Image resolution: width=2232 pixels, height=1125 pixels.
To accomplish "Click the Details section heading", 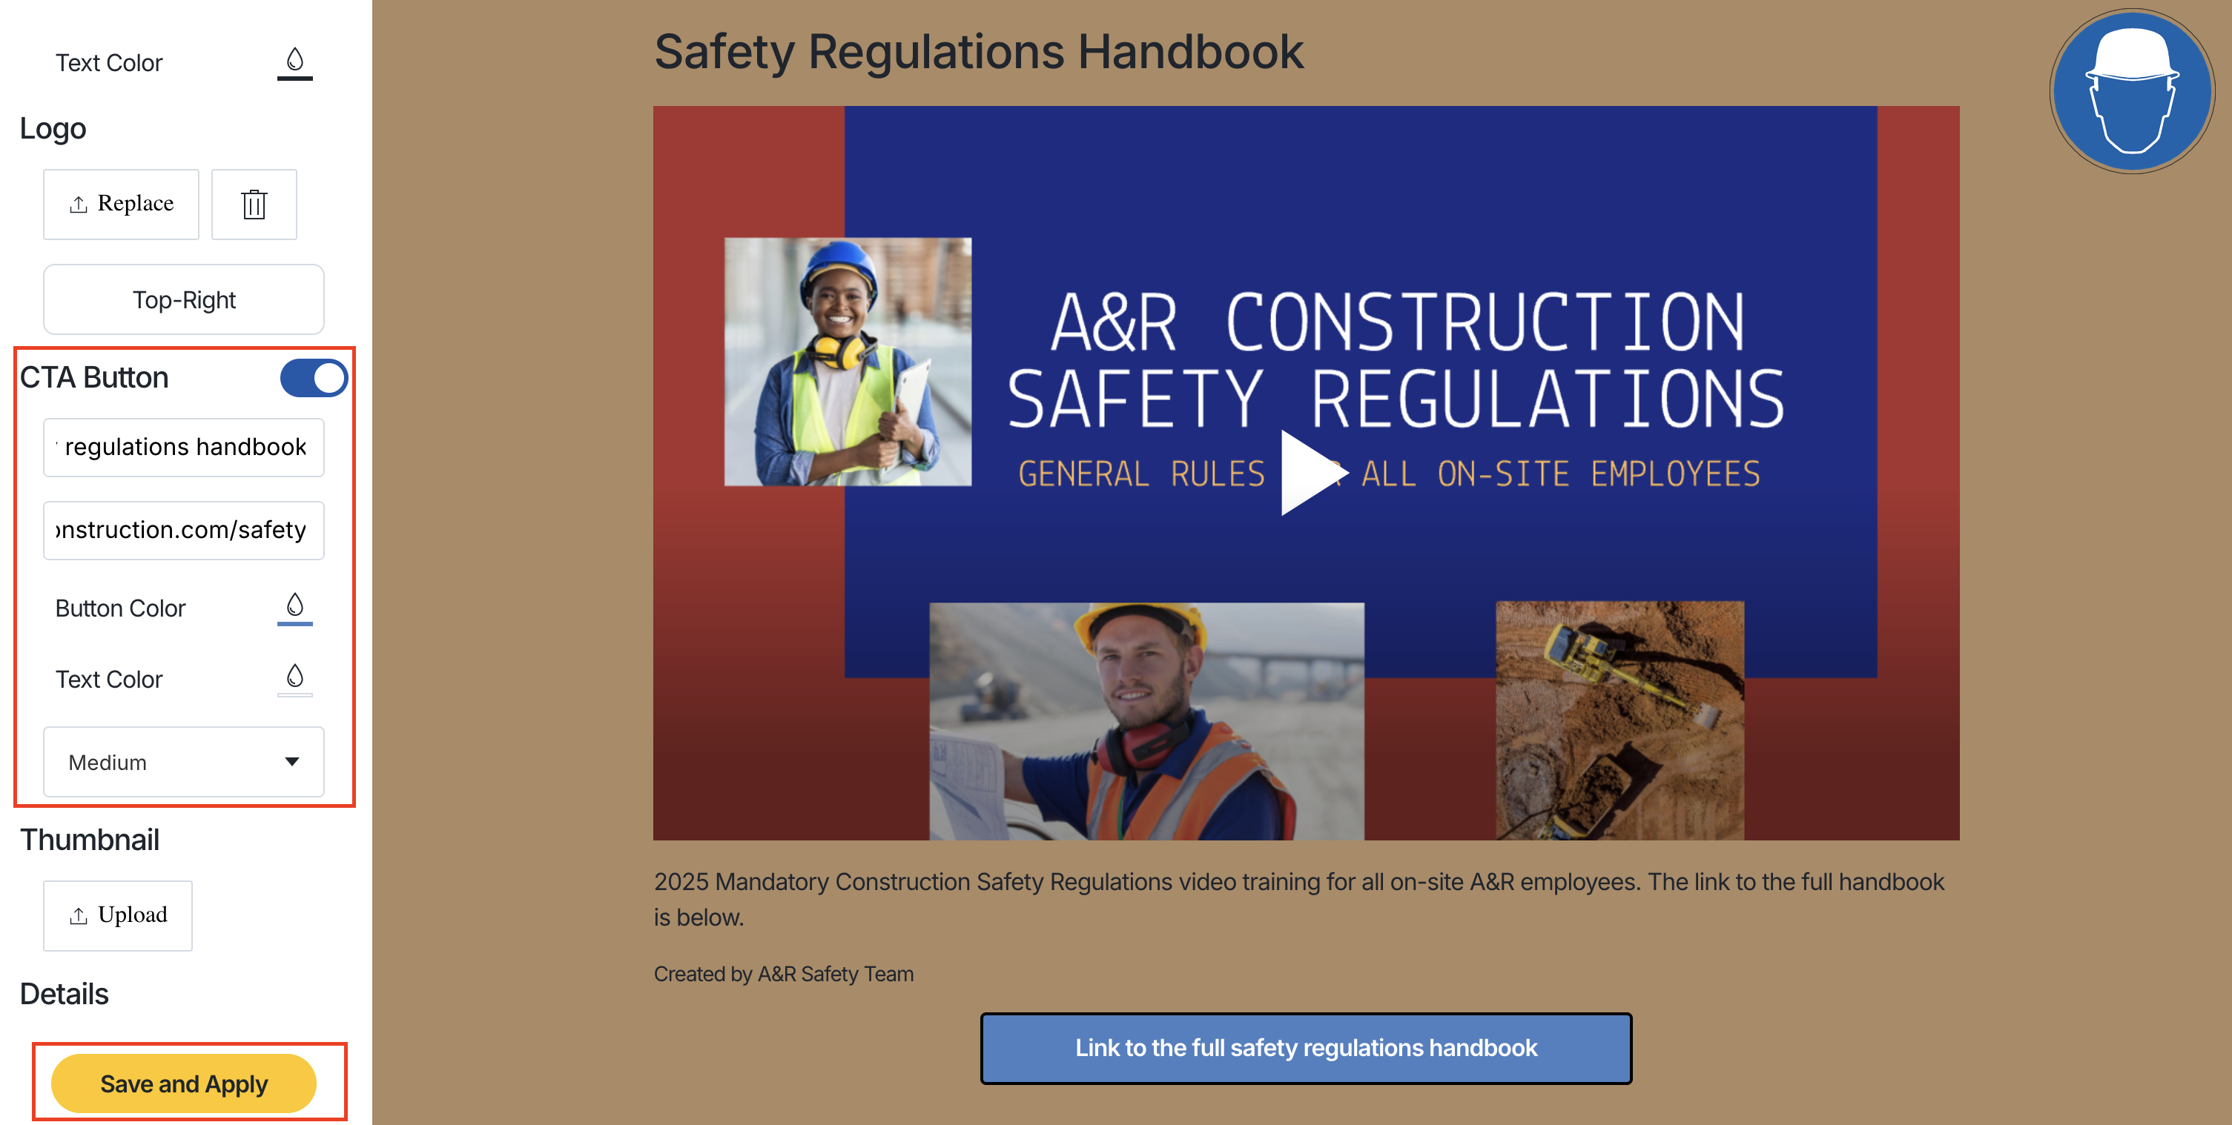I will tap(64, 993).
